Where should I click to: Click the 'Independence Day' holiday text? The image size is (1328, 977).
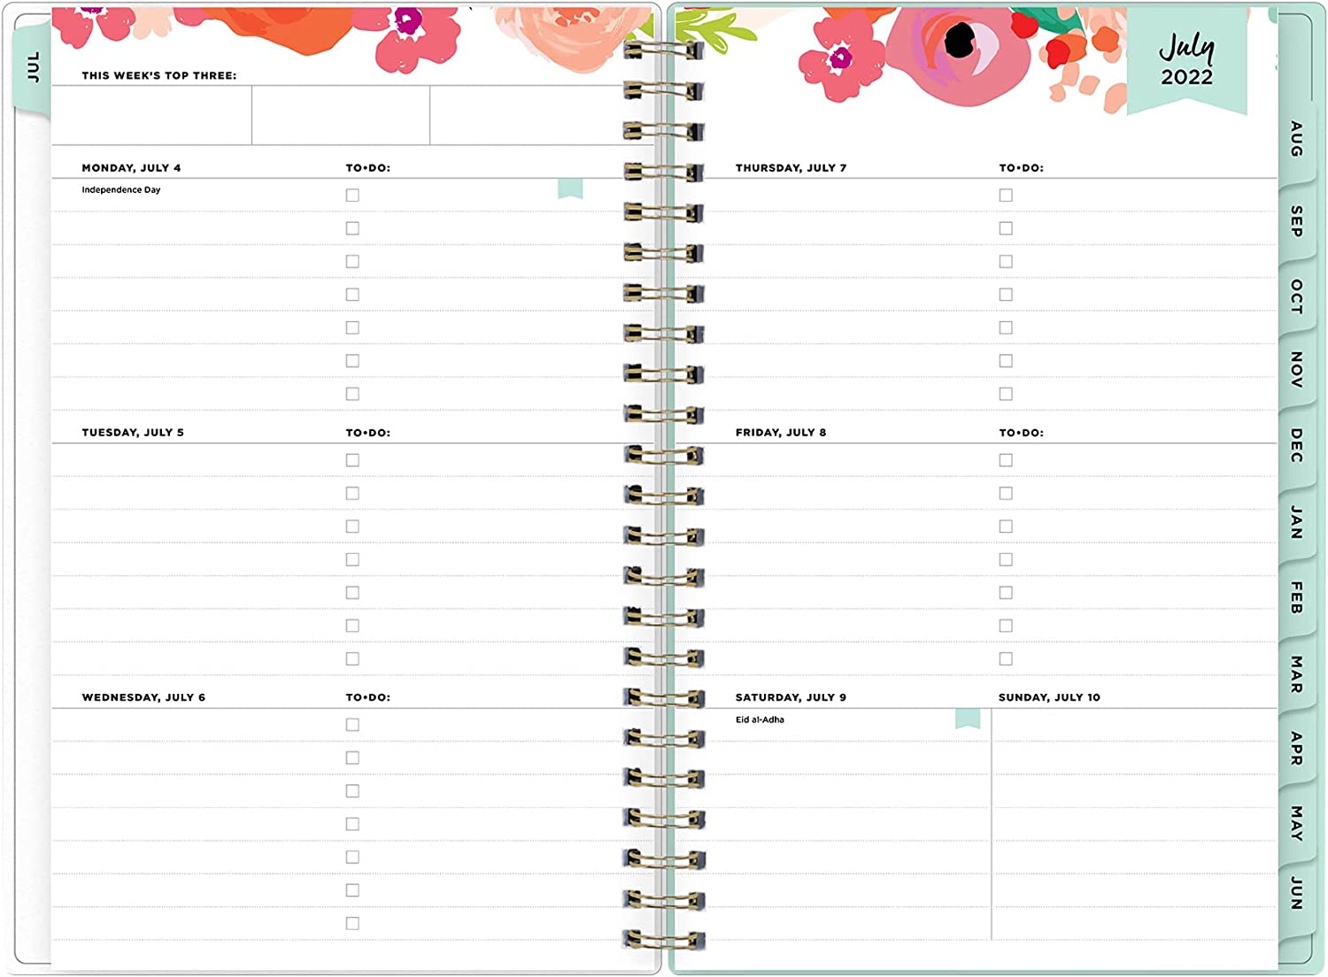pos(121,189)
